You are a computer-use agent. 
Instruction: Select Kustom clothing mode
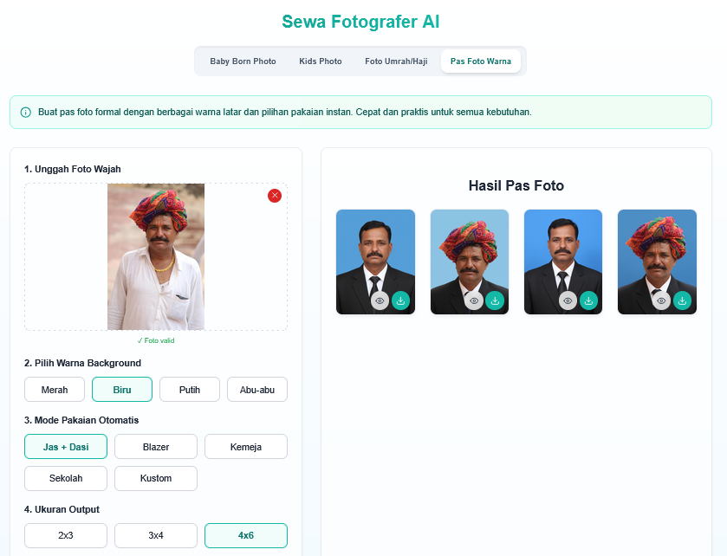point(156,478)
